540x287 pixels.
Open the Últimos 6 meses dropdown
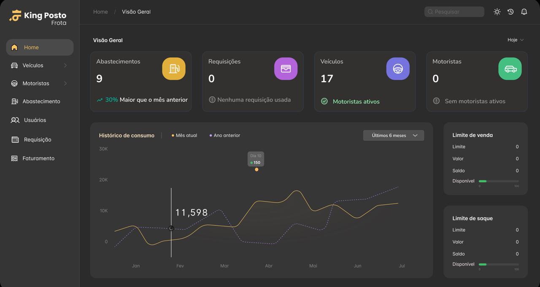(x=393, y=135)
